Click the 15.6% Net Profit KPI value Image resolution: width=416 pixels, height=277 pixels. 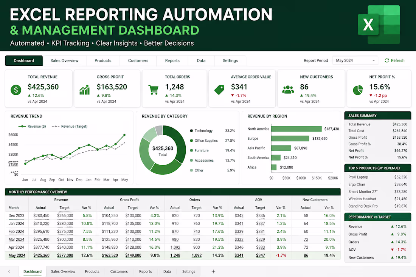tap(380, 87)
